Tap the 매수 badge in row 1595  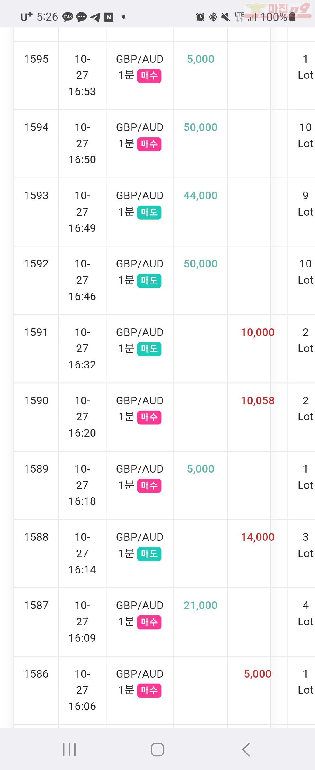tap(149, 76)
